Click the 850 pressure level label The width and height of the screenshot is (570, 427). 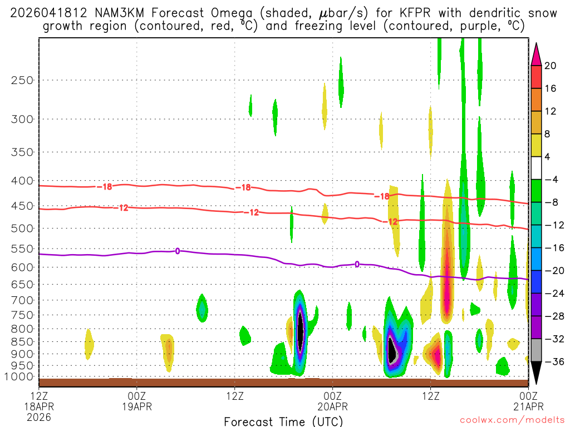[x=22, y=342]
